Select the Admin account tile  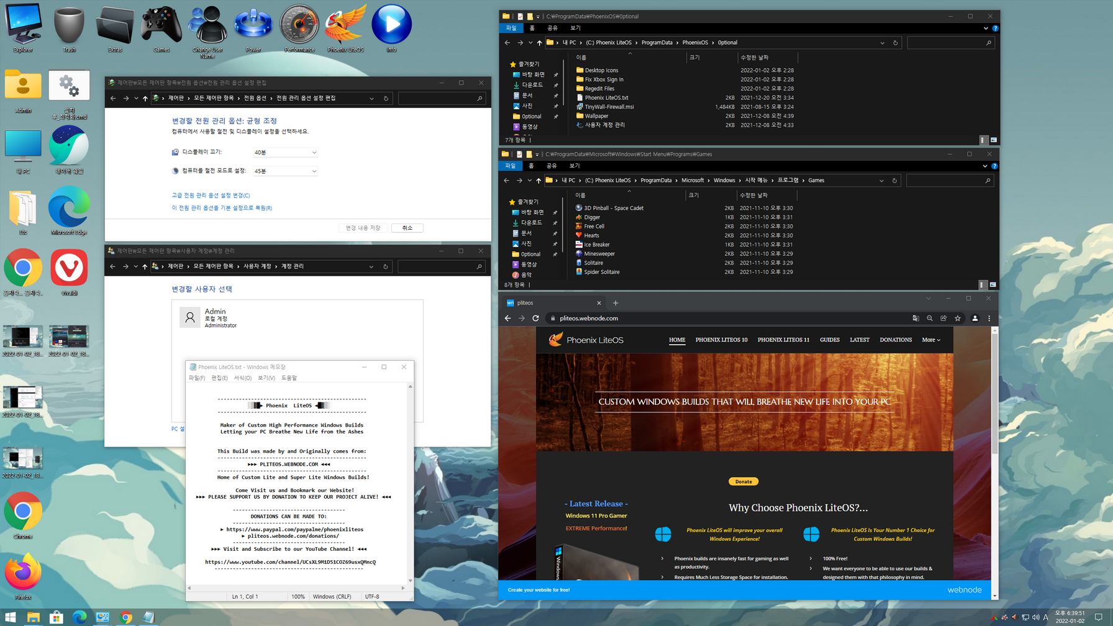297,317
